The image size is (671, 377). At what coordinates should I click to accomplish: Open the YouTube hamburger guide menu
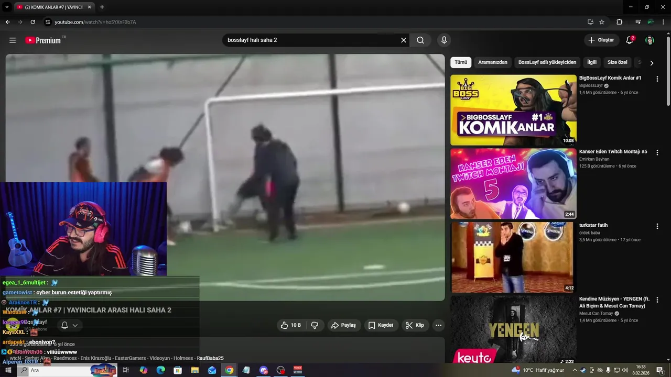coord(13,40)
